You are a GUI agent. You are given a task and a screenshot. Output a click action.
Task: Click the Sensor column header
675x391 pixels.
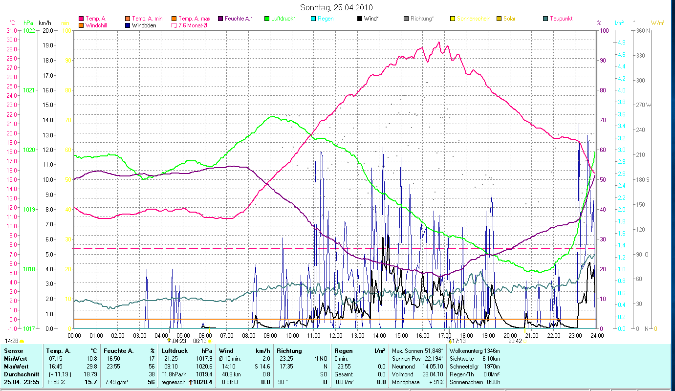pos(13,351)
